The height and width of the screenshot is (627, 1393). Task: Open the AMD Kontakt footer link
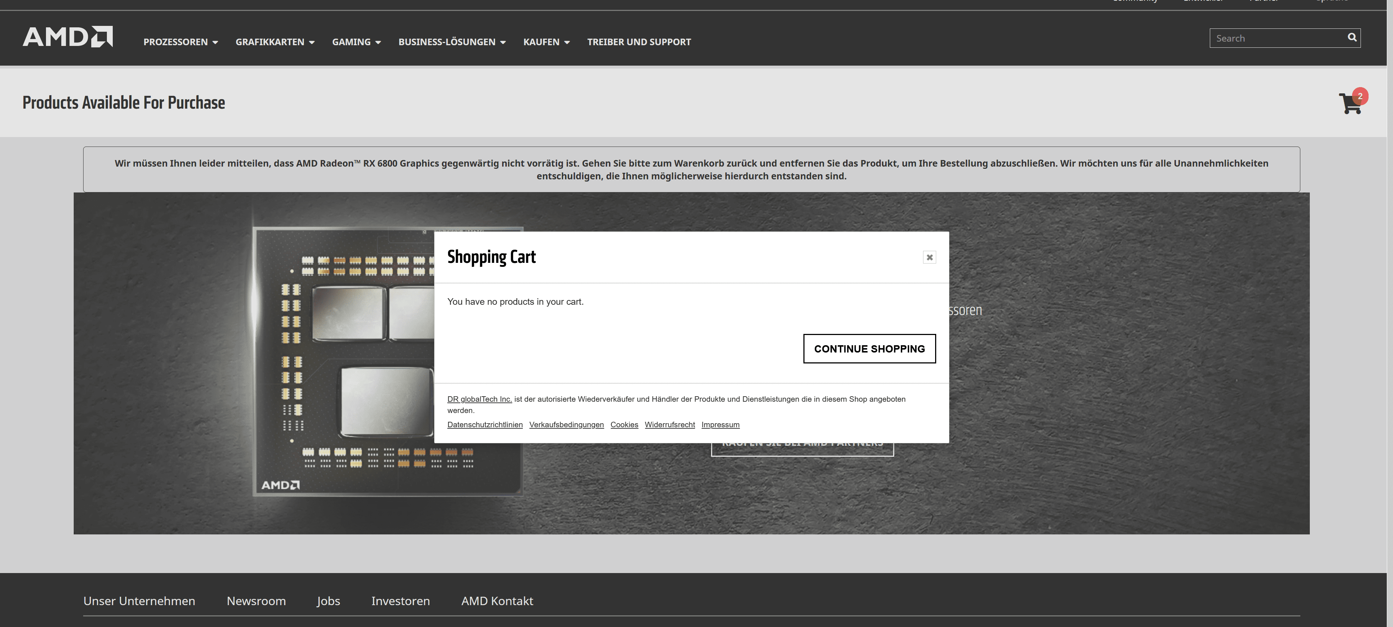pos(497,601)
